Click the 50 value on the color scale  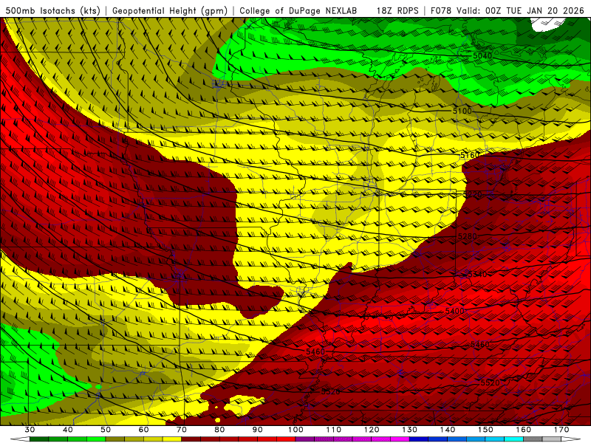click(x=106, y=430)
